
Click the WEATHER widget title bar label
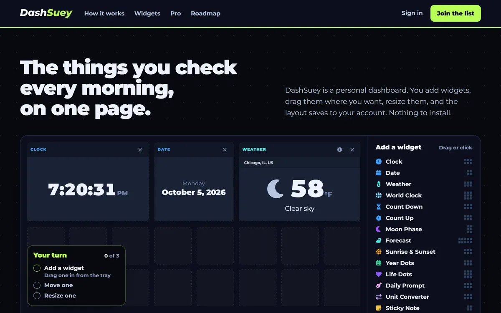pos(254,149)
